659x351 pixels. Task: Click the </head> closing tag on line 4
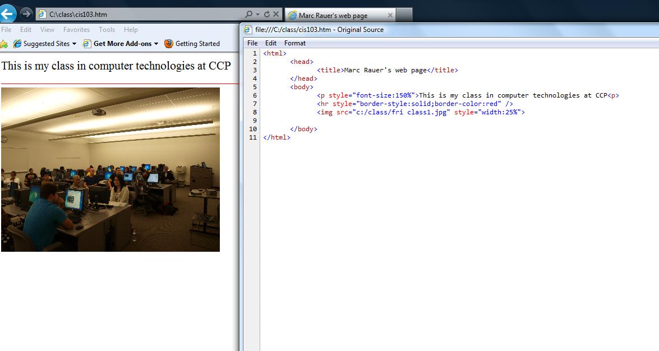pos(303,78)
